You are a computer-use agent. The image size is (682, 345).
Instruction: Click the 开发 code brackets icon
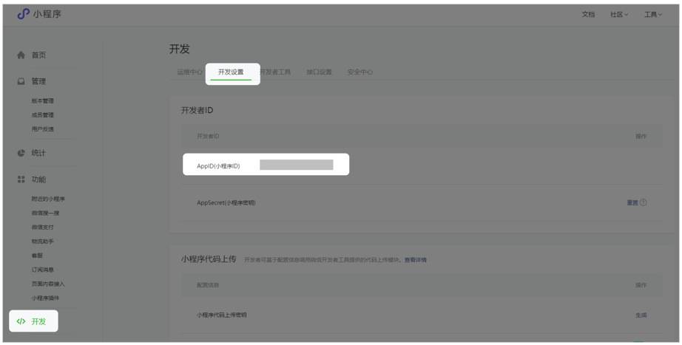coord(21,321)
